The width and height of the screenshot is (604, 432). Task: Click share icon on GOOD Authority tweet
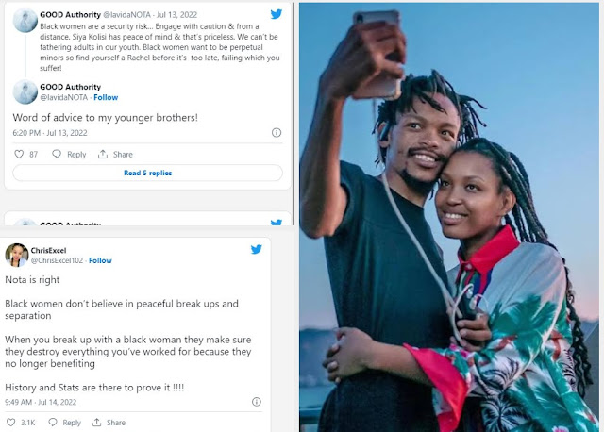pyautogui.click(x=103, y=155)
